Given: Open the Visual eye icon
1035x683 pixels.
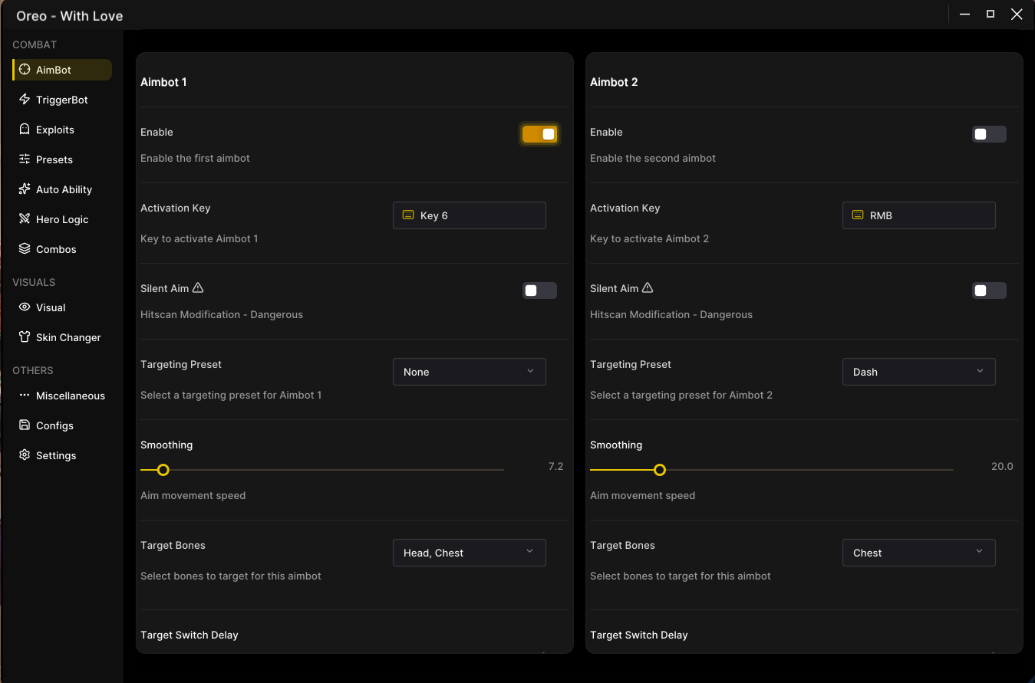Looking at the screenshot, I should (x=25, y=307).
